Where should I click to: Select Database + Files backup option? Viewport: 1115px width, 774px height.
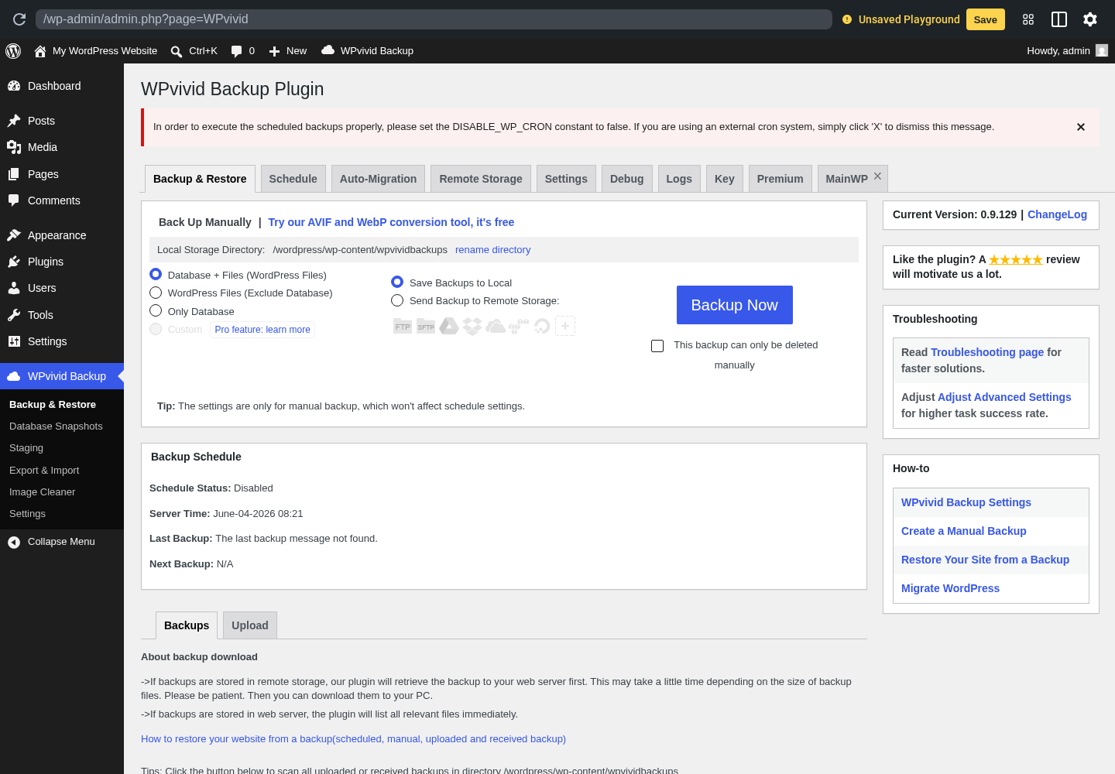[x=156, y=274]
